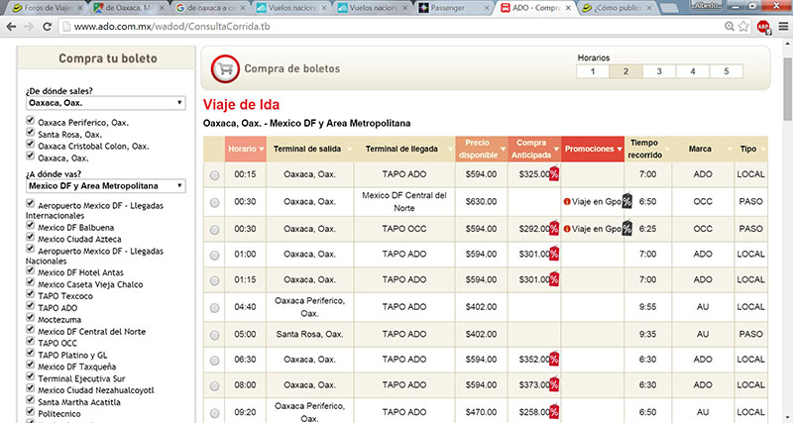Go to Horarios step 5

727,71
